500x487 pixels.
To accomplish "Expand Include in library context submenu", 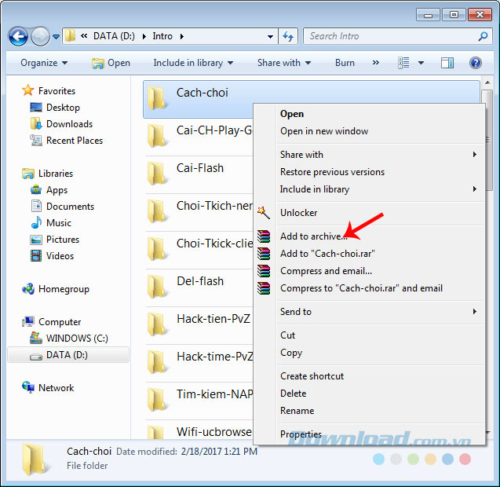I will coord(381,189).
